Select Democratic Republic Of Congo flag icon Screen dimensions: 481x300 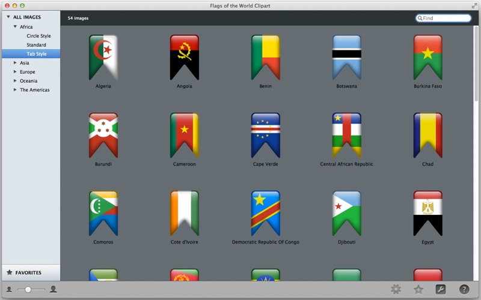point(265,214)
